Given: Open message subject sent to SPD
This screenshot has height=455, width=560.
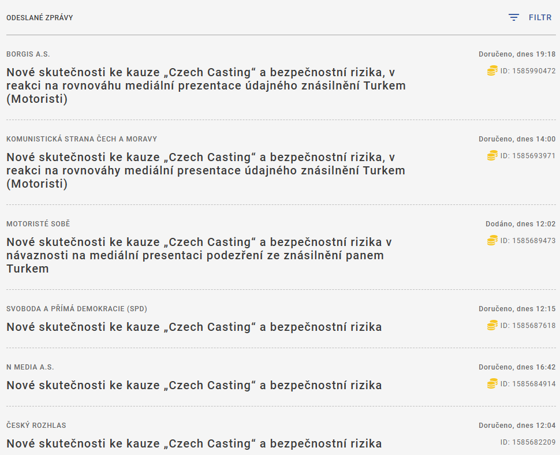Looking at the screenshot, I should point(194,327).
